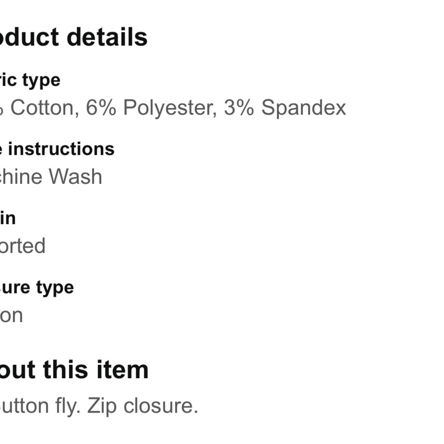Click the word type under Closure label
Viewport: 444px width, 444px height.
click(x=55, y=289)
